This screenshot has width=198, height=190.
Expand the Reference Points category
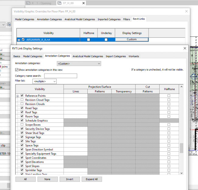pyautogui.click(x=17, y=96)
